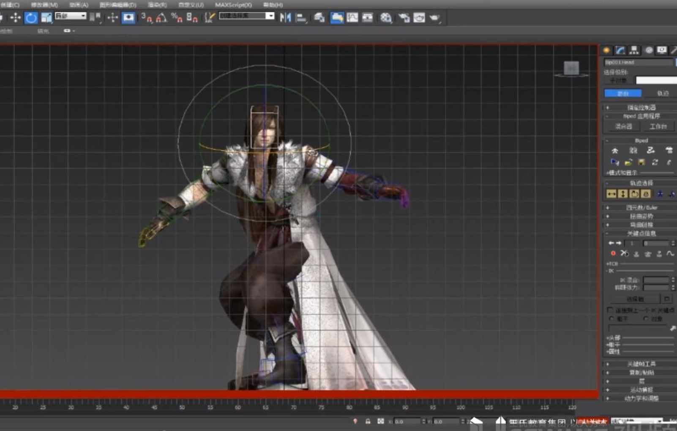Select the 躯干 (Body) radio button

[x=611, y=318]
